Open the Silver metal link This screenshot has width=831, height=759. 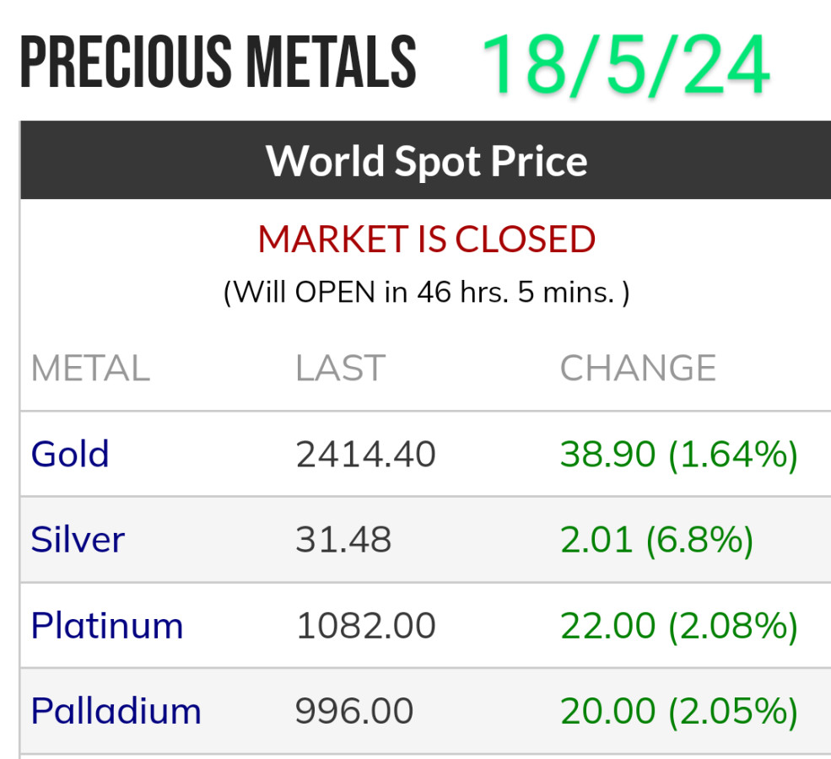point(78,540)
